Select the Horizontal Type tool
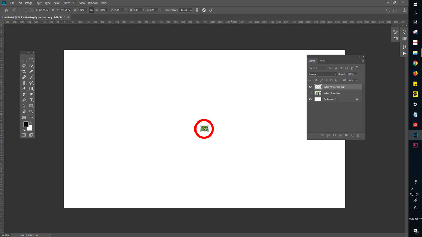Viewport: 422px width, 237px height. 31,100
